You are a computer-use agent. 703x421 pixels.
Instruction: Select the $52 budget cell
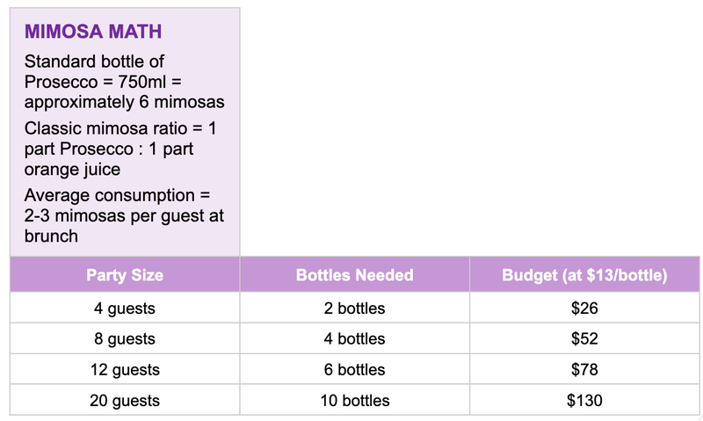click(584, 339)
